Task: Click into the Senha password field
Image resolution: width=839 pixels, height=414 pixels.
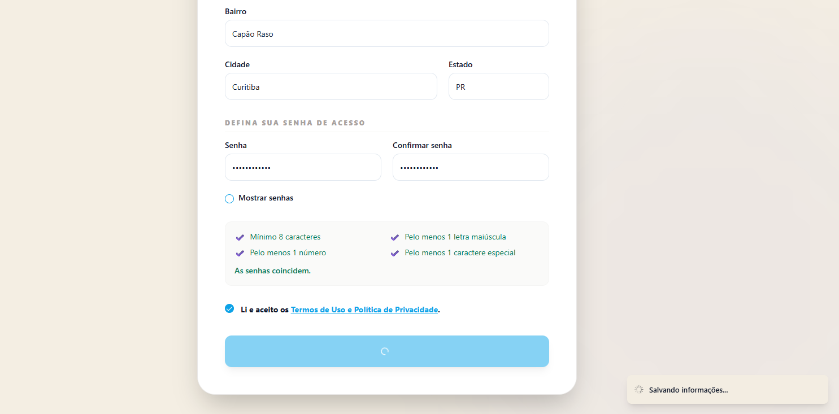Action: tap(303, 168)
